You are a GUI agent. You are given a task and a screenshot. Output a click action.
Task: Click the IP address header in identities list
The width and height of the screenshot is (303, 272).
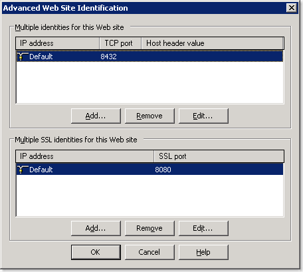[58, 43]
